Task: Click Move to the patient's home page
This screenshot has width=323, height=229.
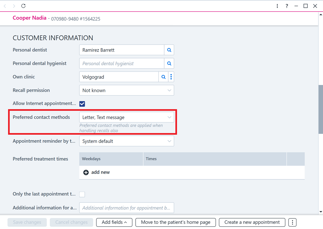Action: coord(175,223)
